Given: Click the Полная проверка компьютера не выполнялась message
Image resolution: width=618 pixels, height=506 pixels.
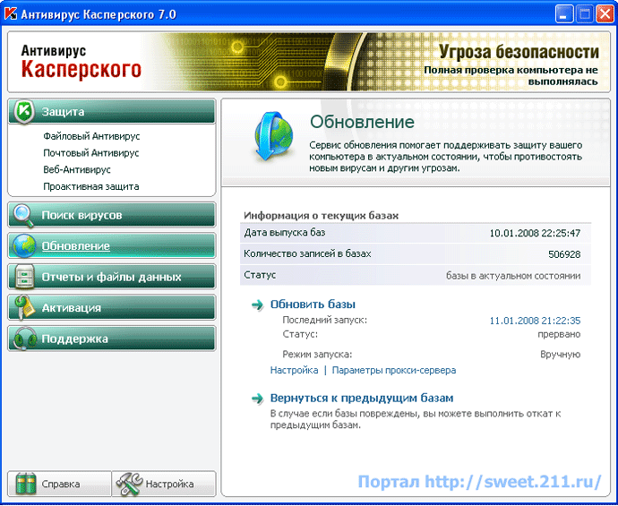Looking at the screenshot, I should click(511, 75).
